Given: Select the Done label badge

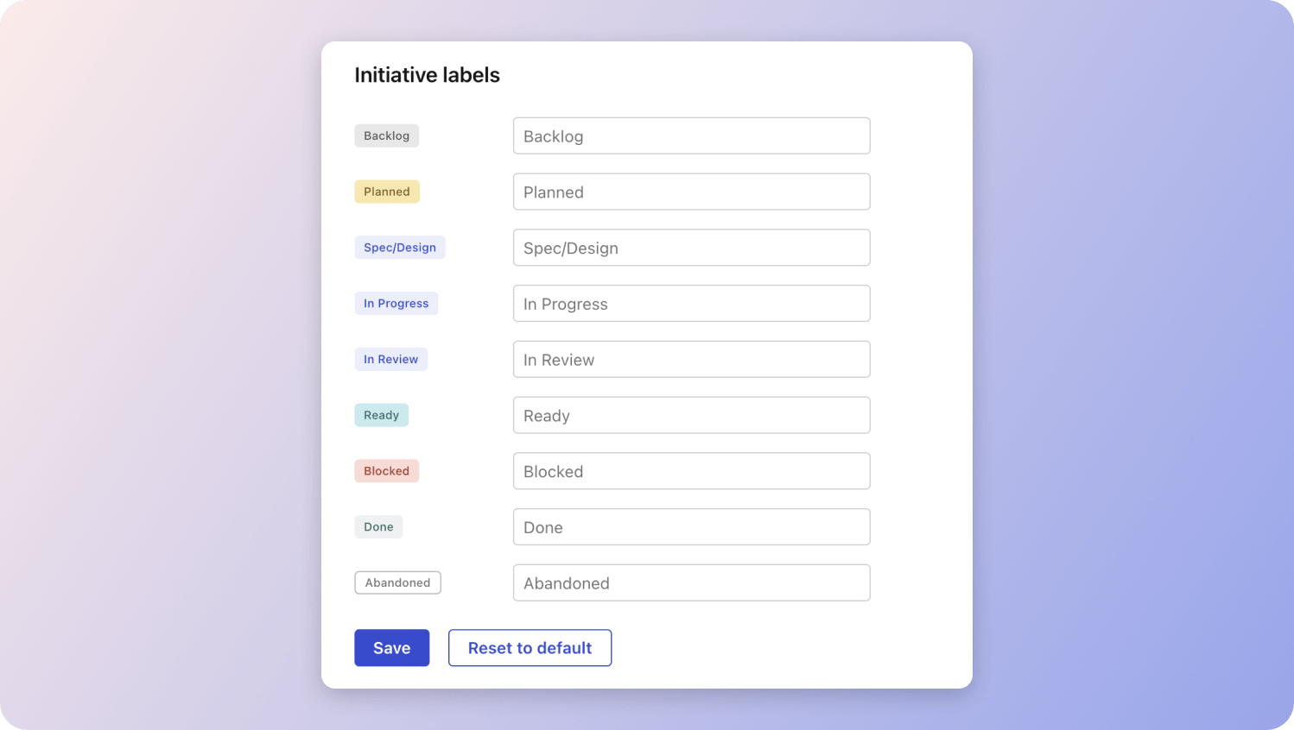Looking at the screenshot, I should pos(378,527).
